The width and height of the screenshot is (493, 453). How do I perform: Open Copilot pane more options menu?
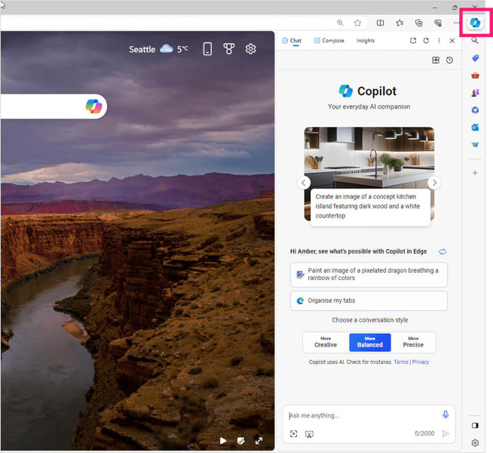pos(439,41)
